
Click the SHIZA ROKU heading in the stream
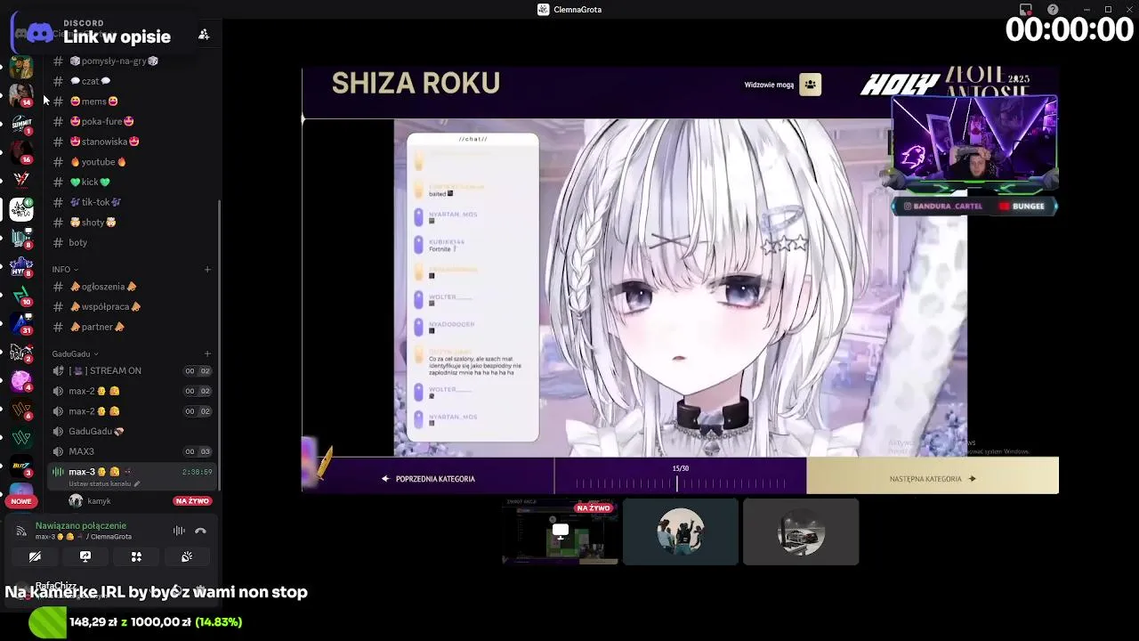[416, 84]
